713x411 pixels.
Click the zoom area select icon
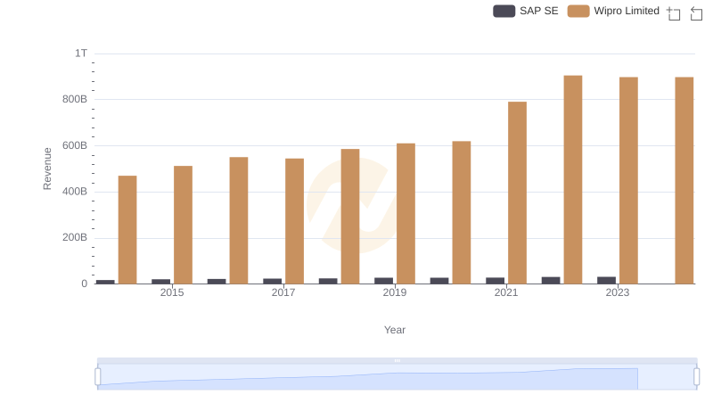point(674,13)
